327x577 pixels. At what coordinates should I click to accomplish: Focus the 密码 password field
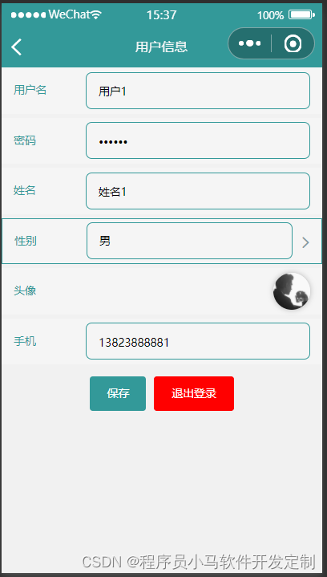(x=198, y=140)
